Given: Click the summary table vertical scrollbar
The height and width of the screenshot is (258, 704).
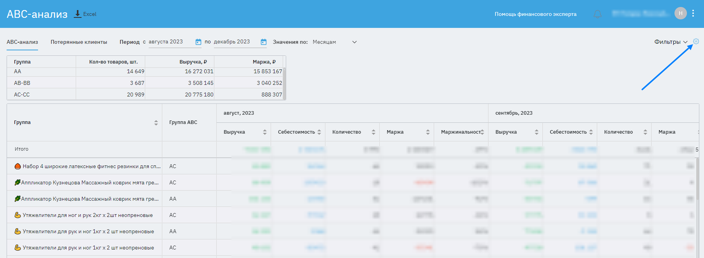Looking at the screenshot, I should tap(284, 83).
